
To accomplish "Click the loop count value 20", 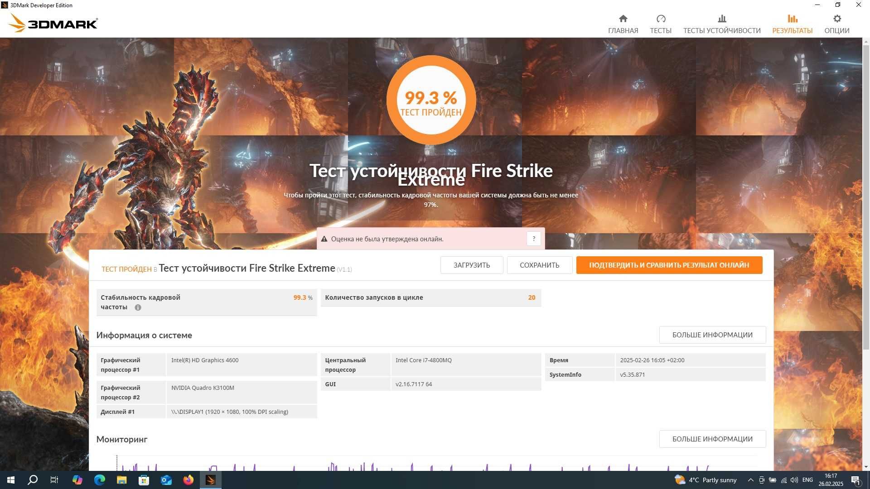I will pos(532,297).
